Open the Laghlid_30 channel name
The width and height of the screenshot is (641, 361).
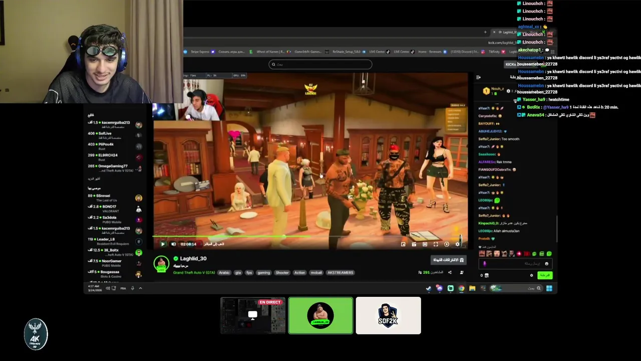(193, 259)
